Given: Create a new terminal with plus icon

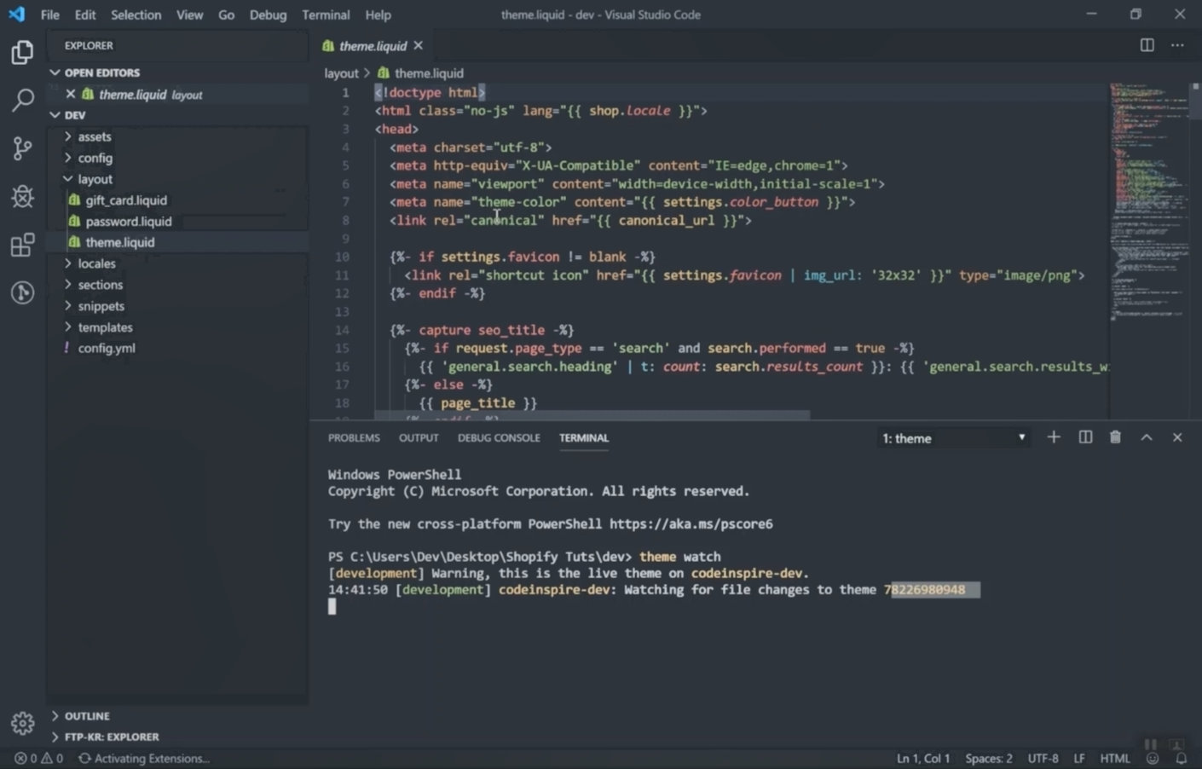Looking at the screenshot, I should [1054, 437].
